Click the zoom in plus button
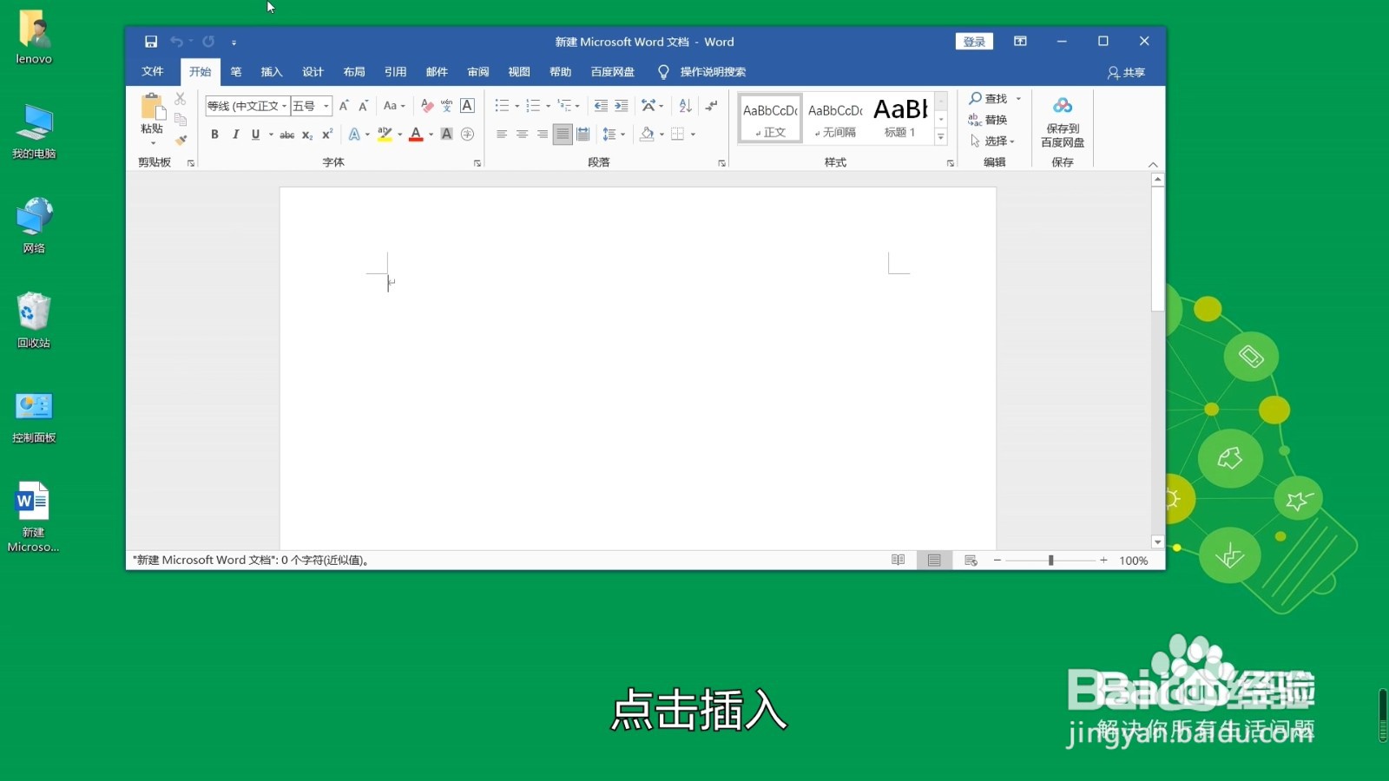The width and height of the screenshot is (1389, 781). click(x=1103, y=561)
